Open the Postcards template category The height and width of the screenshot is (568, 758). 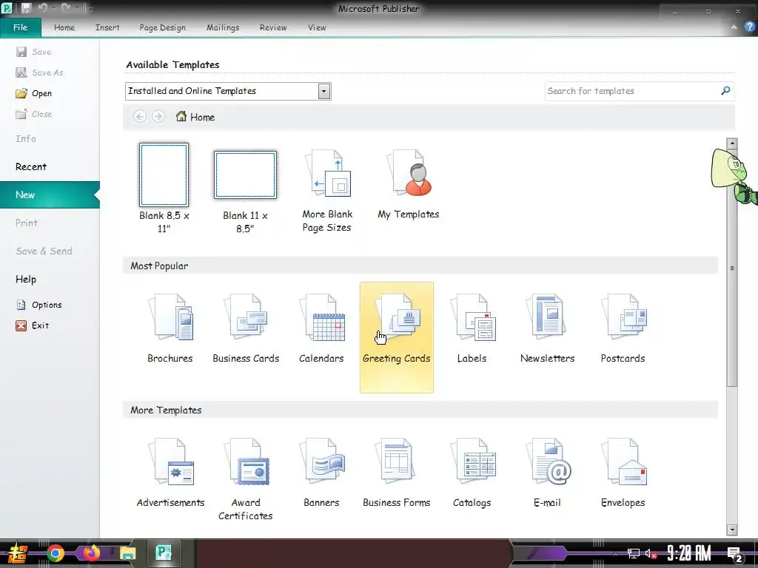(623, 329)
